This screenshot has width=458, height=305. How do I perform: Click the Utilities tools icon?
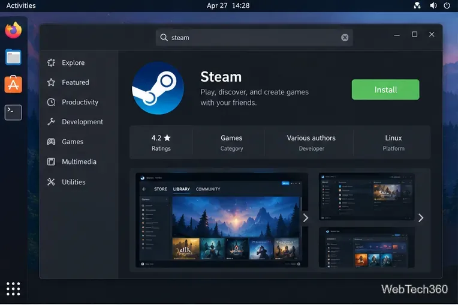coord(51,182)
